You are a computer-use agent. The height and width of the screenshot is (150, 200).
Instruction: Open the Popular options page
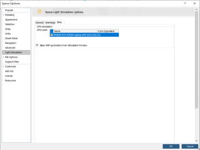pyautogui.click(x=9, y=10)
